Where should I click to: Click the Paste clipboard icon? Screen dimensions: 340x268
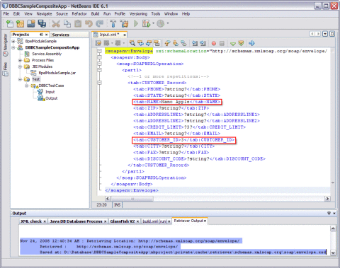tap(78, 23)
